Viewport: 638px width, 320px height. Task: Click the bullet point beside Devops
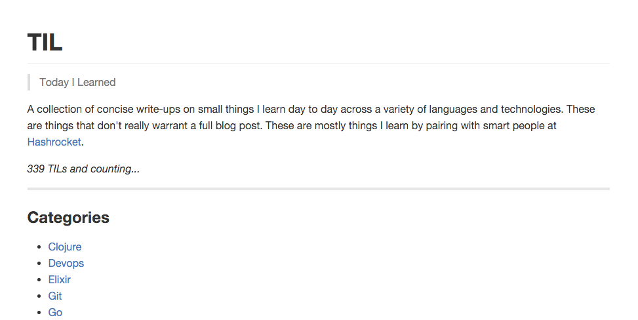(39, 264)
